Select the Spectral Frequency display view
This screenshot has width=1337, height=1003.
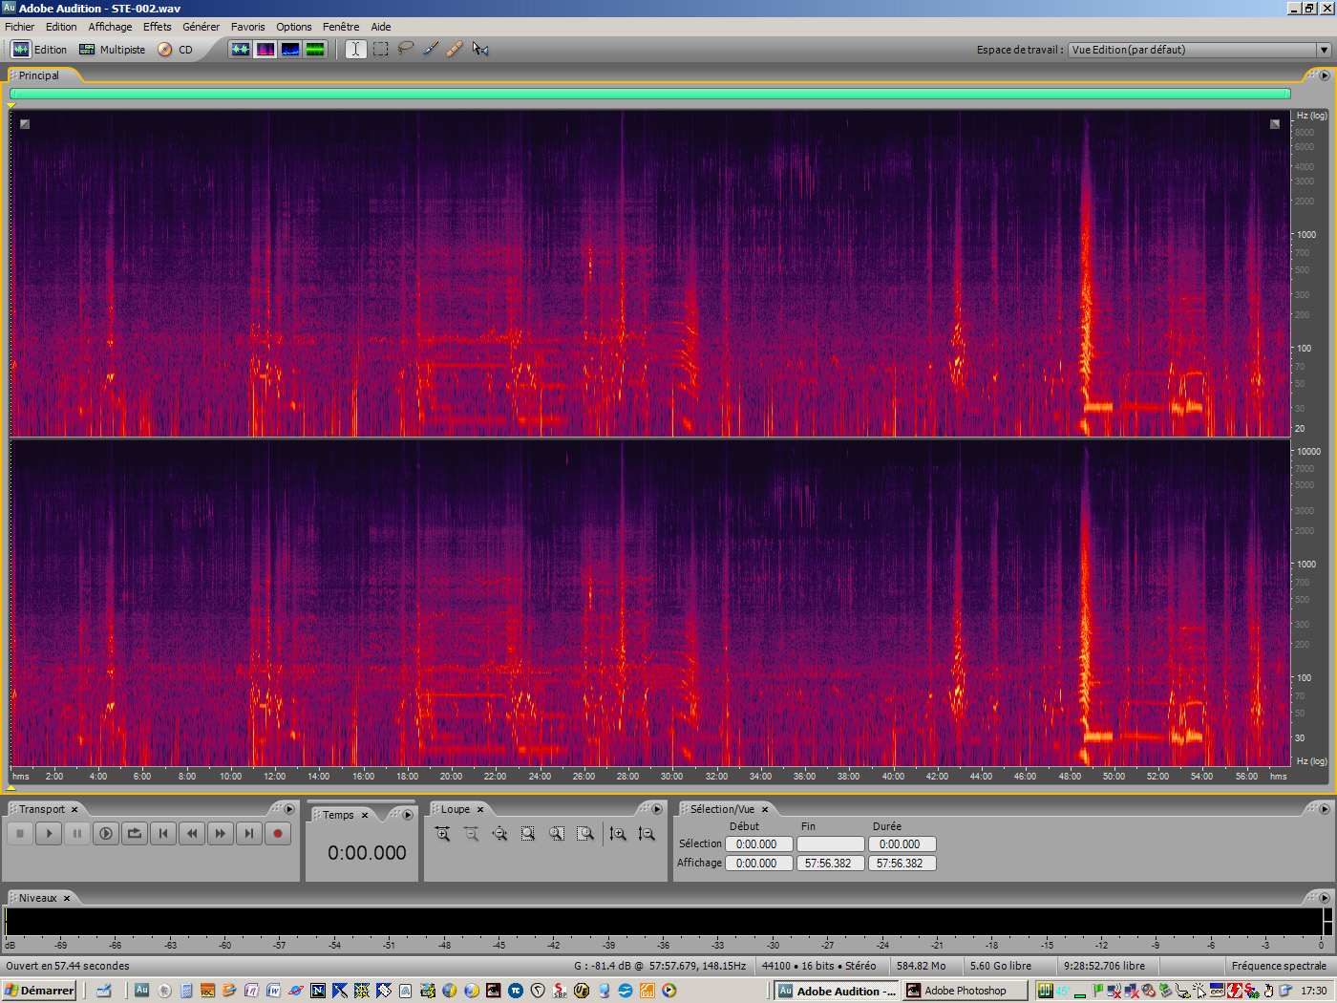[x=265, y=49]
